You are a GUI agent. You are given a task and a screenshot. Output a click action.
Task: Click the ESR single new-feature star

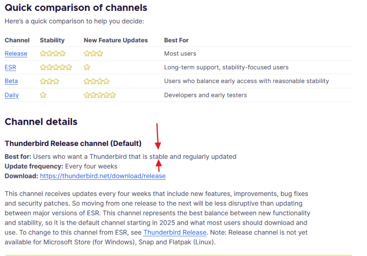tap(87, 67)
